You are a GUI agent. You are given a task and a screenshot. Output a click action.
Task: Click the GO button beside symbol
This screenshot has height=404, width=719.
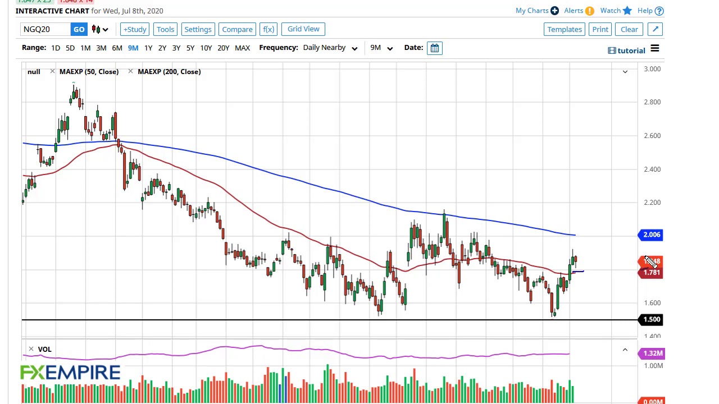click(x=79, y=29)
